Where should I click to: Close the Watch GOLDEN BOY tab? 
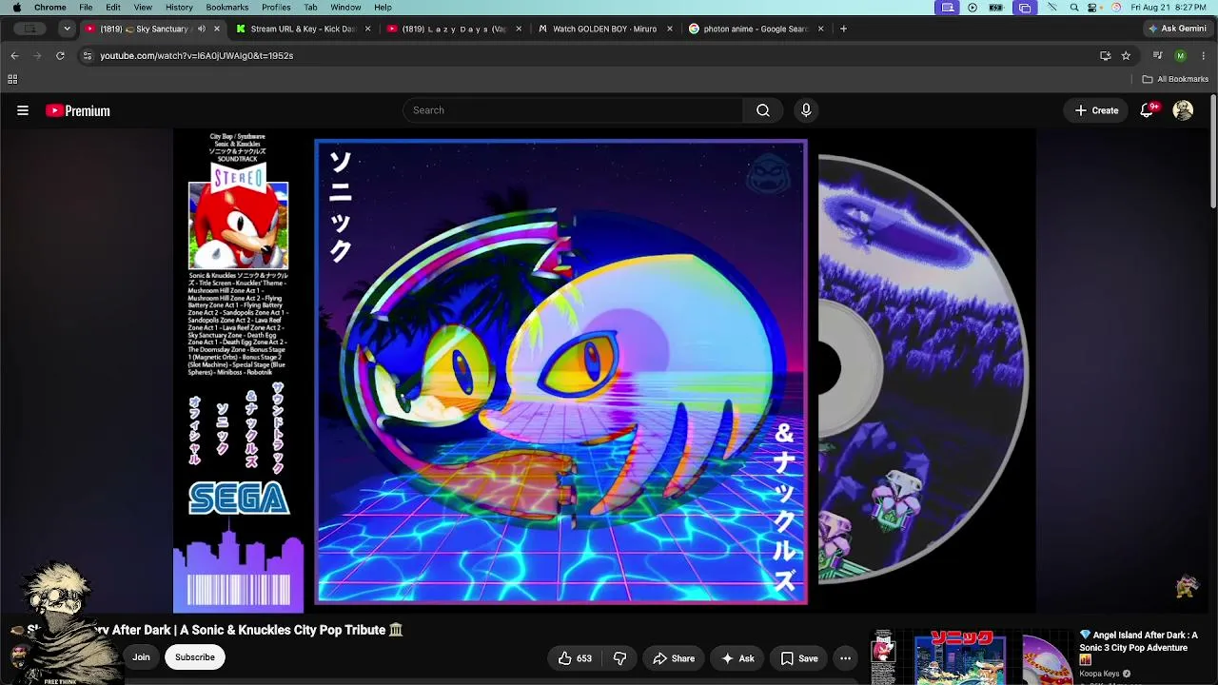pyautogui.click(x=670, y=29)
